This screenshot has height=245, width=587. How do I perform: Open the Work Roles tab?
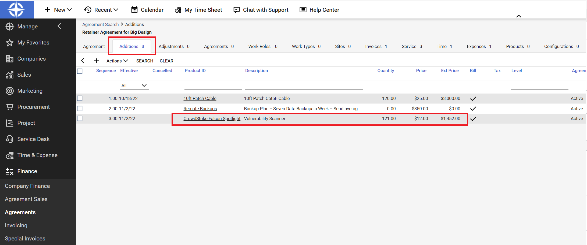click(263, 46)
